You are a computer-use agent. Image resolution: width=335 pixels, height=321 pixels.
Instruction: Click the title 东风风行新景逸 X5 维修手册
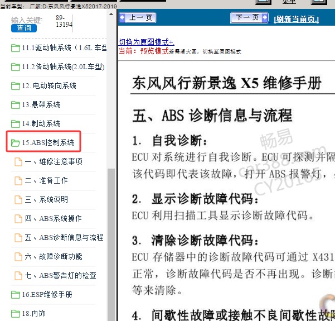click(227, 83)
